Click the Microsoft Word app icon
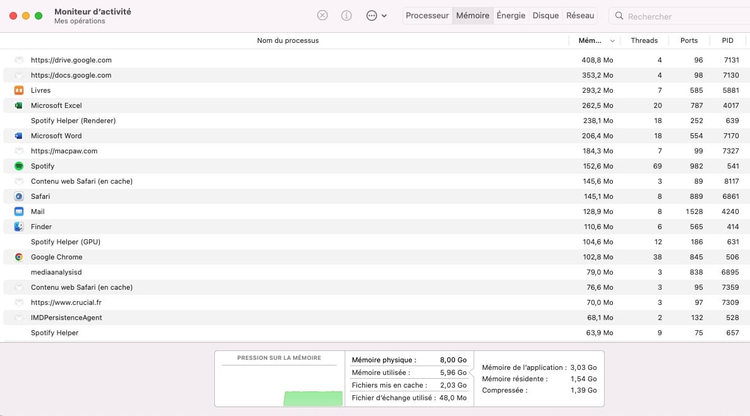The width and height of the screenshot is (750, 416). [x=19, y=136]
